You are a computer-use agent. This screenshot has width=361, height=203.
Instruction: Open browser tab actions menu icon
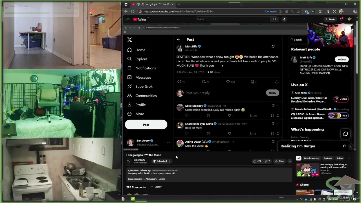pos(126,4)
